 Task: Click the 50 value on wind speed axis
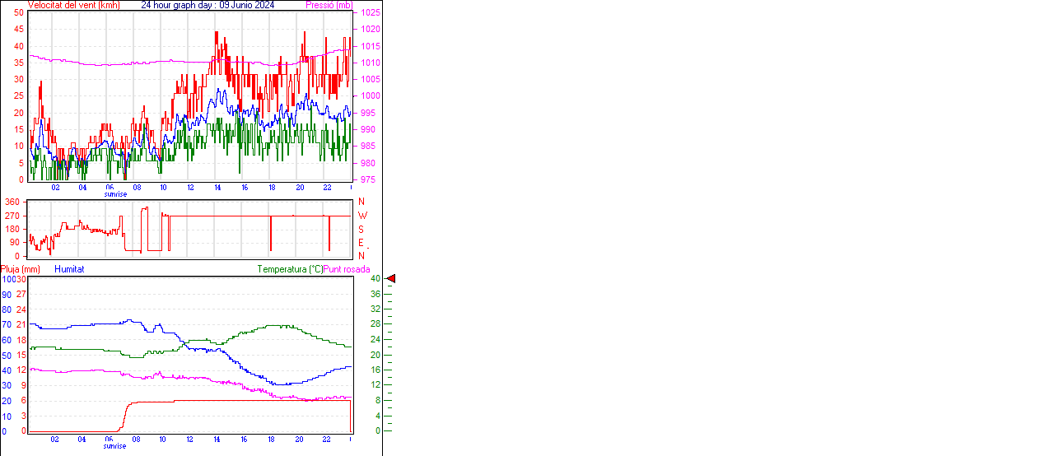click(20, 13)
